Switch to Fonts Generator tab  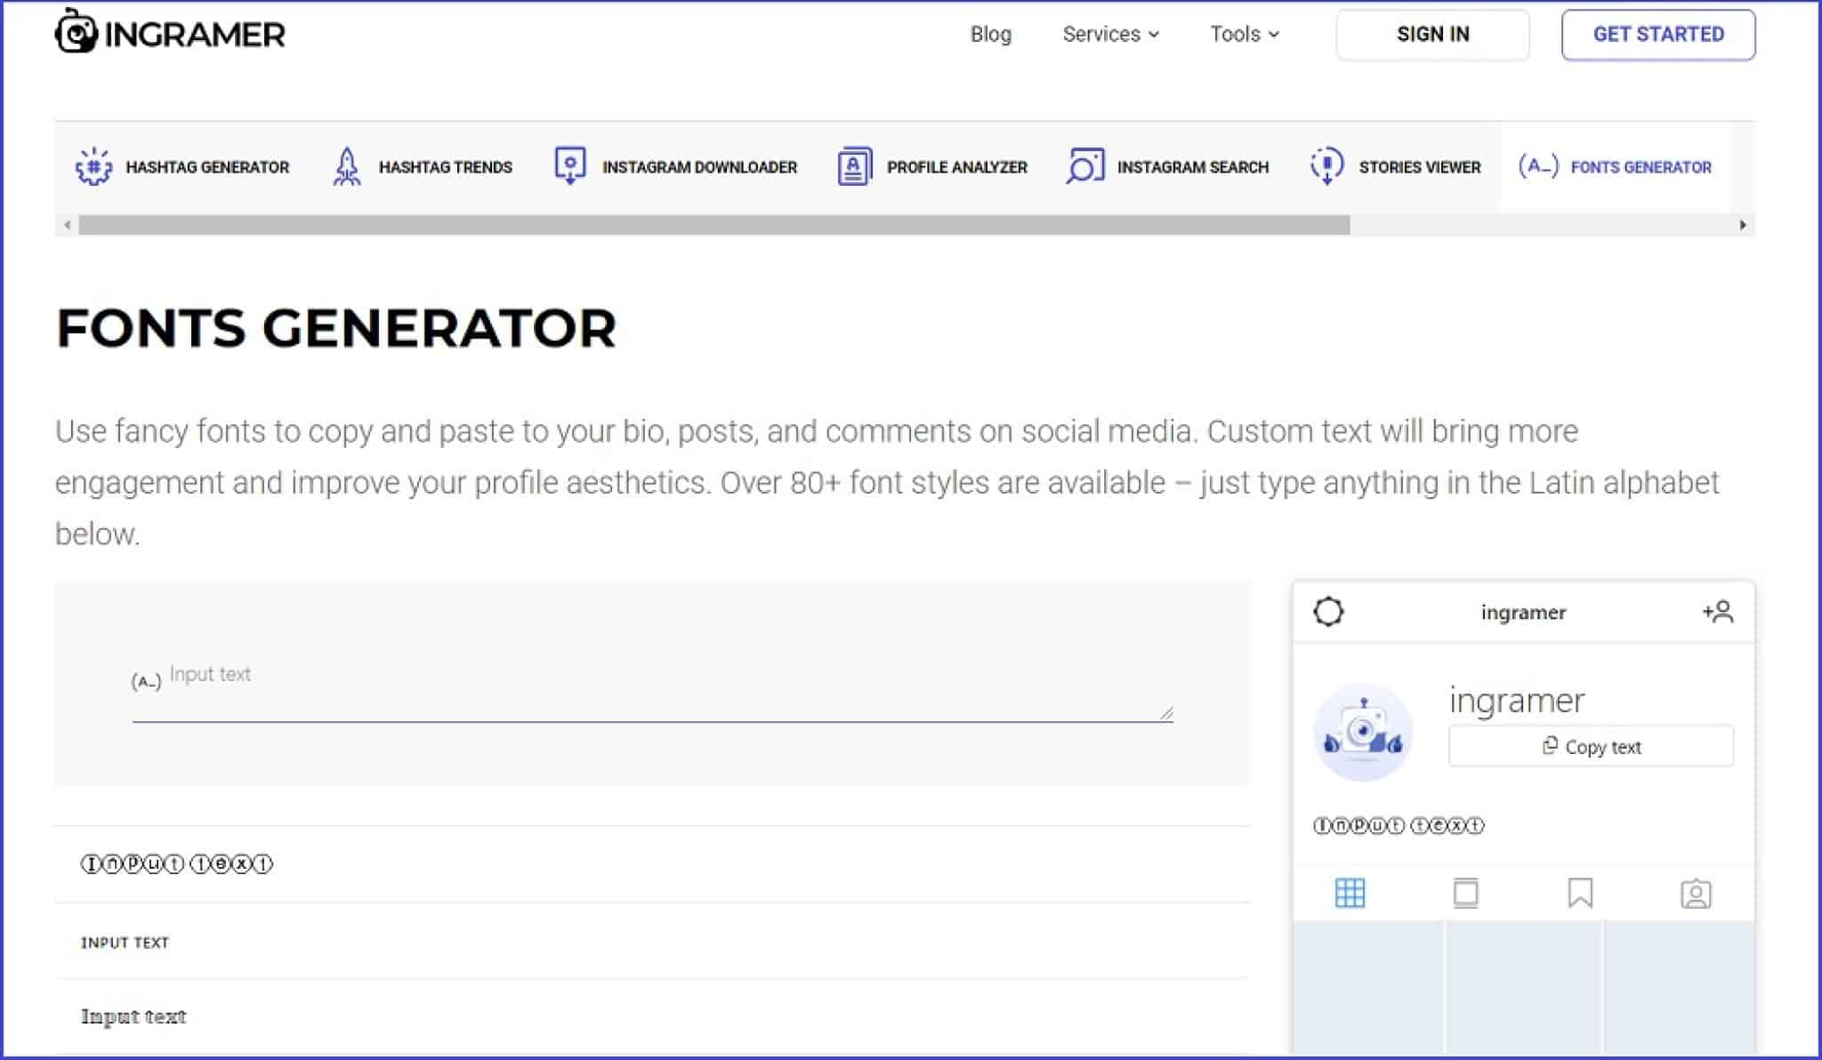1615,166
